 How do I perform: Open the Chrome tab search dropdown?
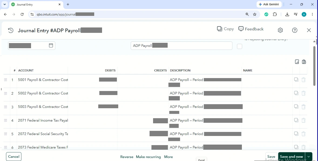coord(5,4)
